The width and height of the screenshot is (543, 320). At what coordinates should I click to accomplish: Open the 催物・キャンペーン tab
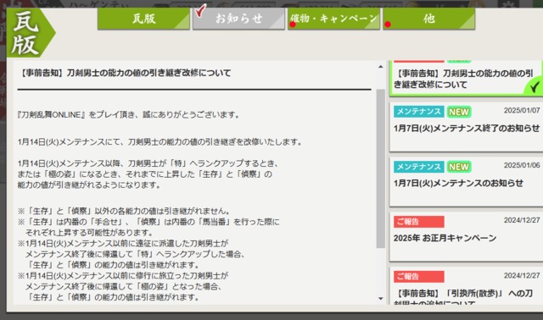point(333,19)
